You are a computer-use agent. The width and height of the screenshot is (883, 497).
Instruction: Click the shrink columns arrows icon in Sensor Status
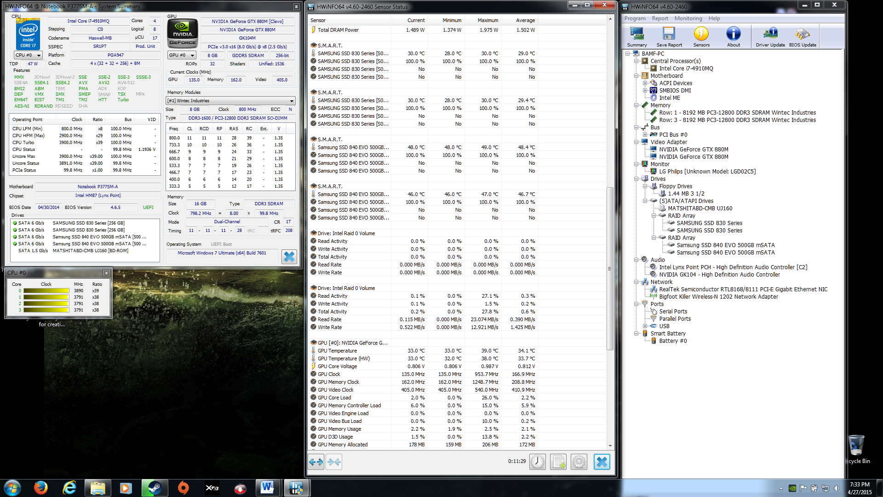tap(334, 462)
